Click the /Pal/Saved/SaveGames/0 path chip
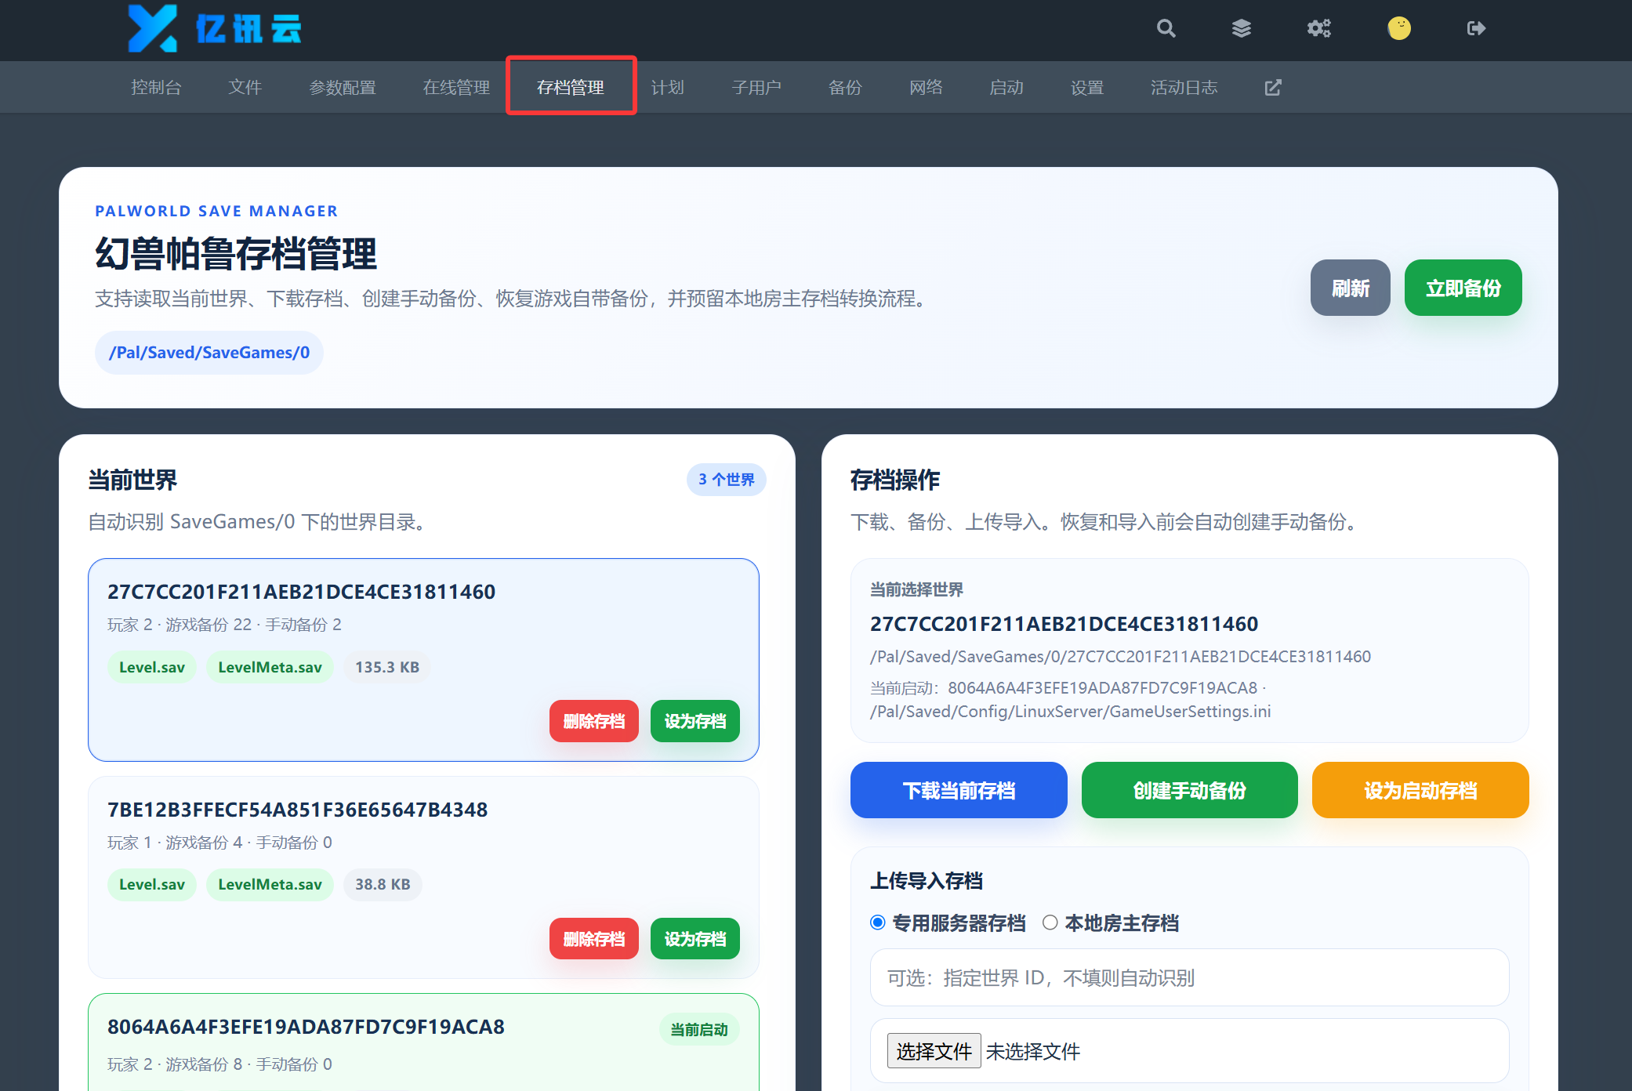Image resolution: width=1632 pixels, height=1091 pixels. coord(209,353)
